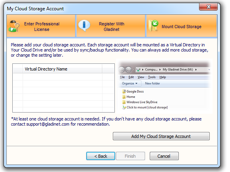Click the blue info bubble icon
Screen dimensions: 230x172
click(x=84, y=26)
